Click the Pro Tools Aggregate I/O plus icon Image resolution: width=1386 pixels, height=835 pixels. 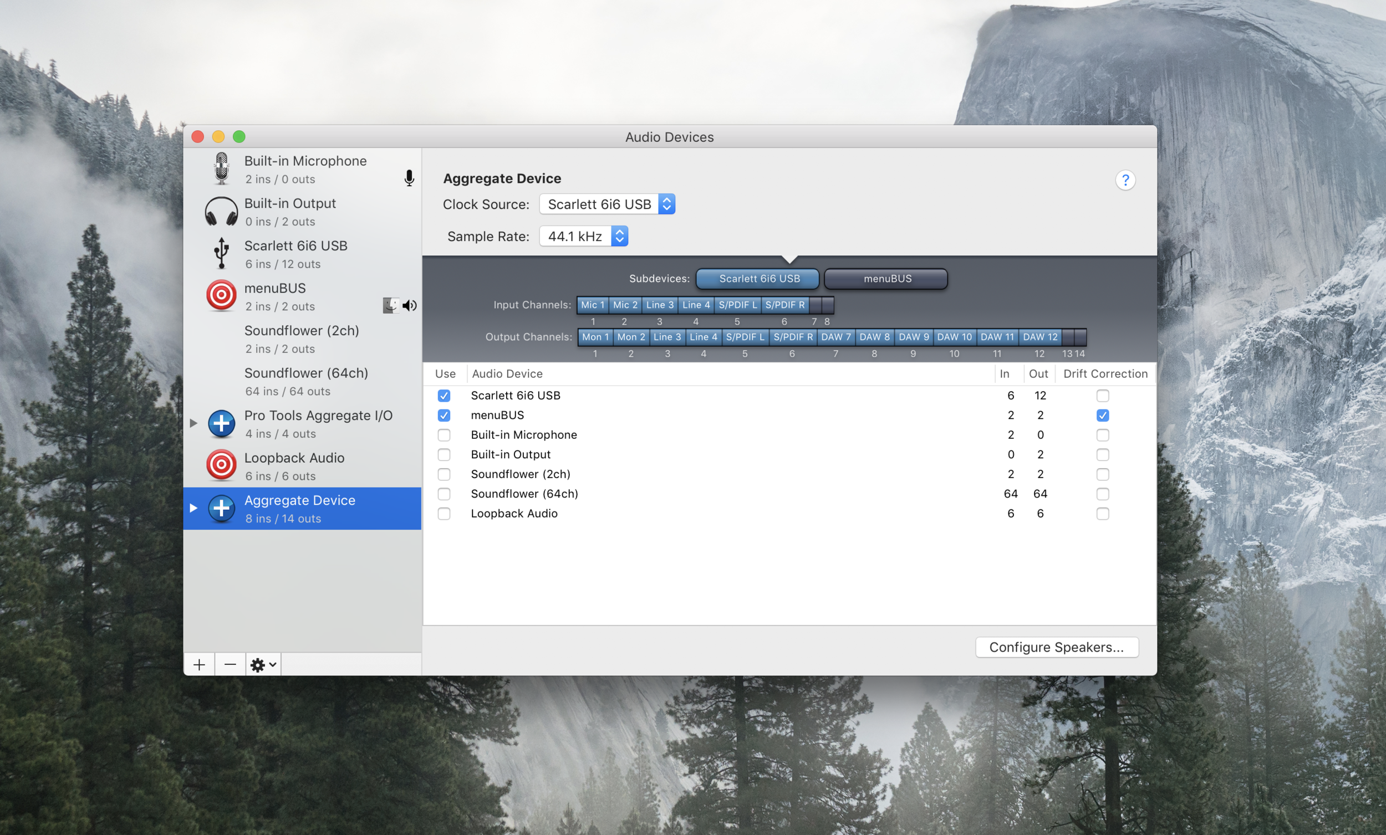click(221, 423)
